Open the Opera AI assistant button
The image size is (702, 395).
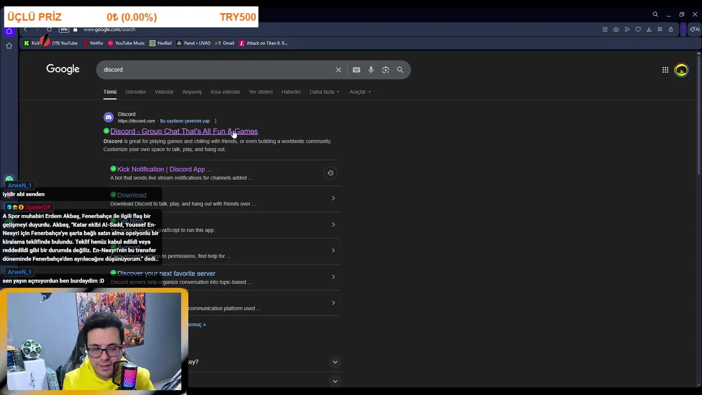tap(694, 30)
